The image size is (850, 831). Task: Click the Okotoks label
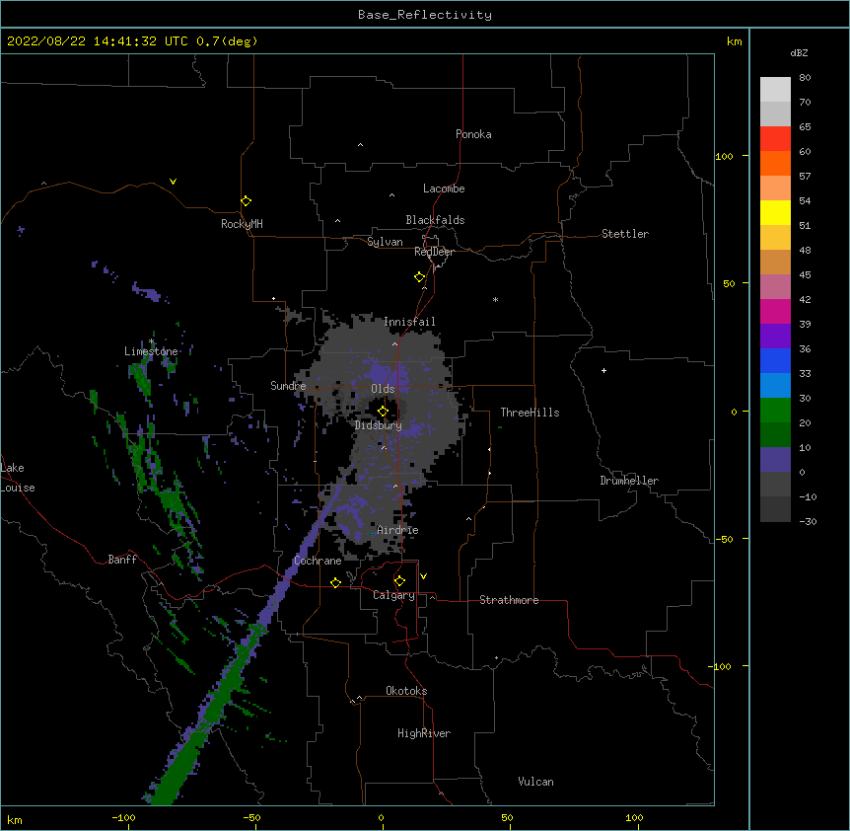(x=406, y=691)
